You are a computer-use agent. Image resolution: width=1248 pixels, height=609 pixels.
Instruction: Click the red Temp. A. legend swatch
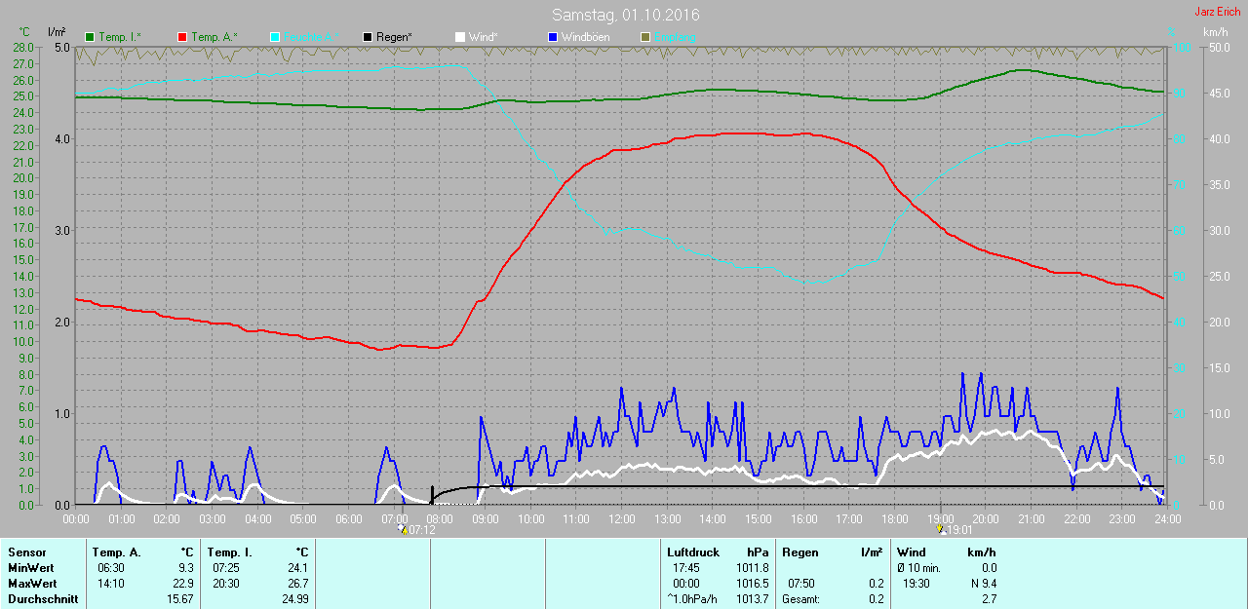click(x=182, y=37)
